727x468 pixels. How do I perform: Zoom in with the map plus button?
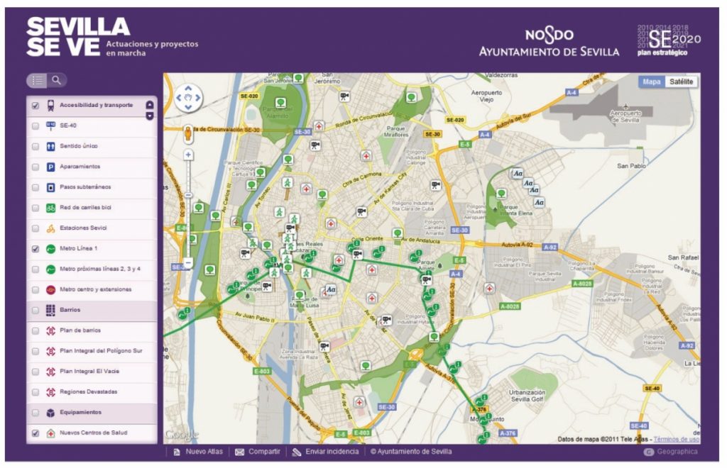(187, 155)
